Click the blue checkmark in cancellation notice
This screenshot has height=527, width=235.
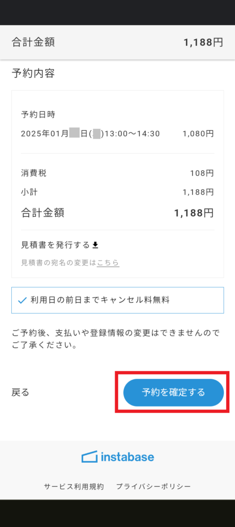(22, 300)
